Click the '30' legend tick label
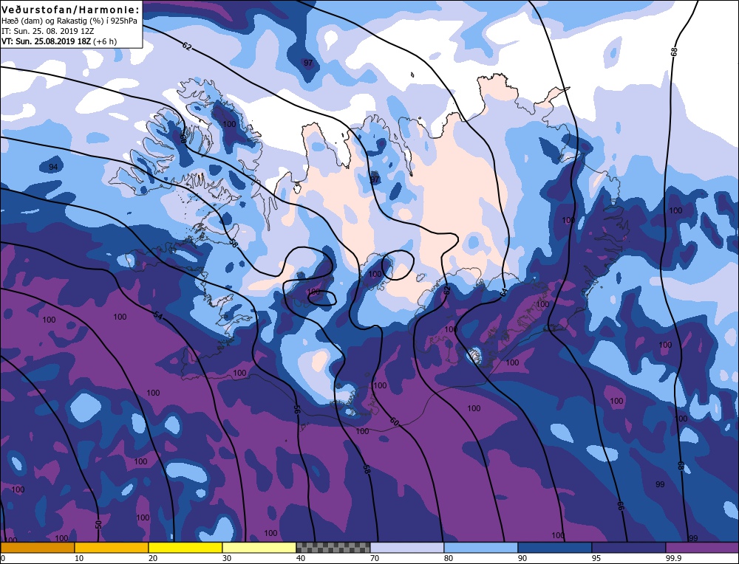739x564 pixels. [227, 558]
